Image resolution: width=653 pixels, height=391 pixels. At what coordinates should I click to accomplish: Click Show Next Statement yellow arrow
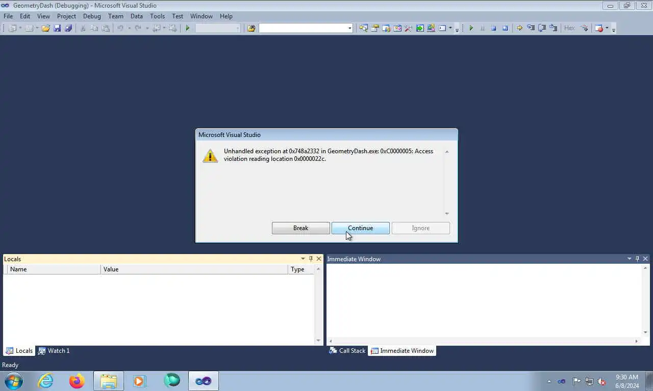pyautogui.click(x=519, y=28)
